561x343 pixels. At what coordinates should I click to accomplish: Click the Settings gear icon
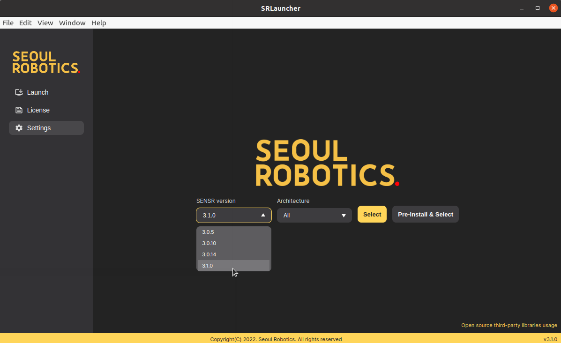click(19, 128)
